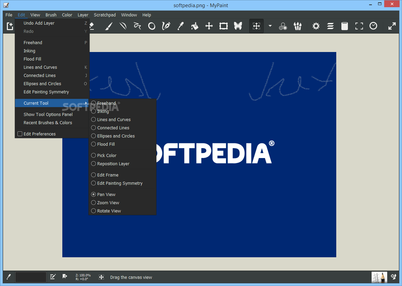Toggle fullscreen frame icon in toolbar
Screen dimensions: 402x286
point(359,26)
